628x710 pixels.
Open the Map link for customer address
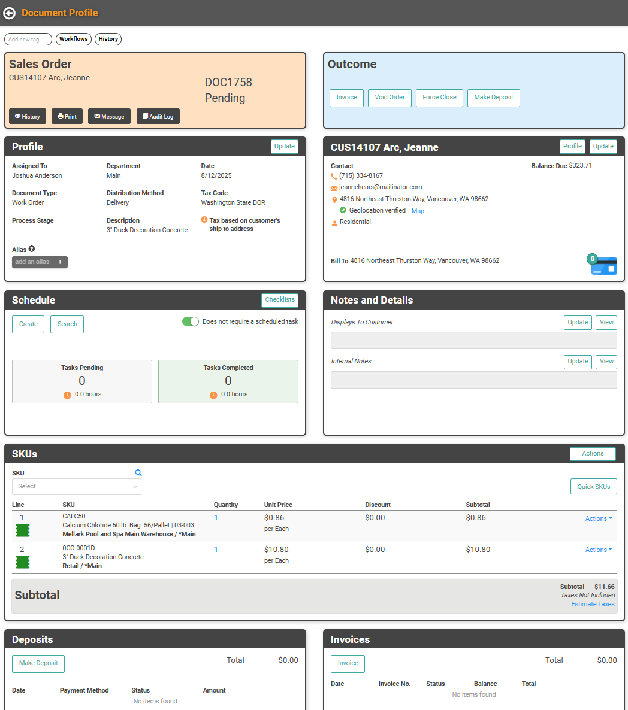coord(418,211)
